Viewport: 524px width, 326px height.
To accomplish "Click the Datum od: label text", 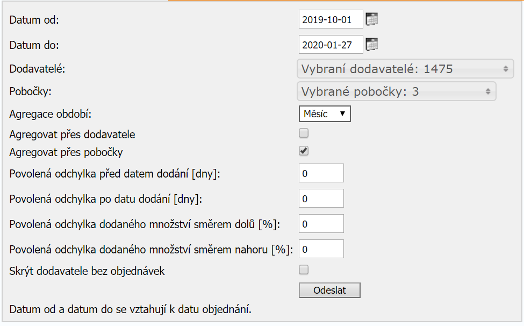I will pos(34,20).
